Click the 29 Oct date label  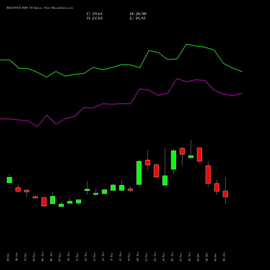pyautogui.click(x=8, y=257)
